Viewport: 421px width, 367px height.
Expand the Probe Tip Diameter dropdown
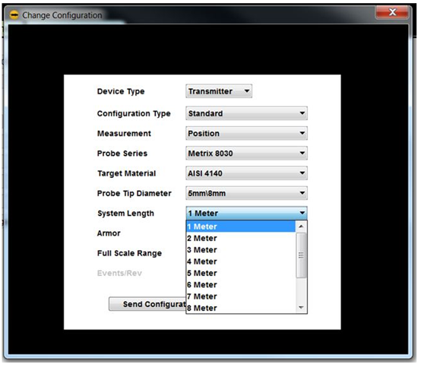246,193
